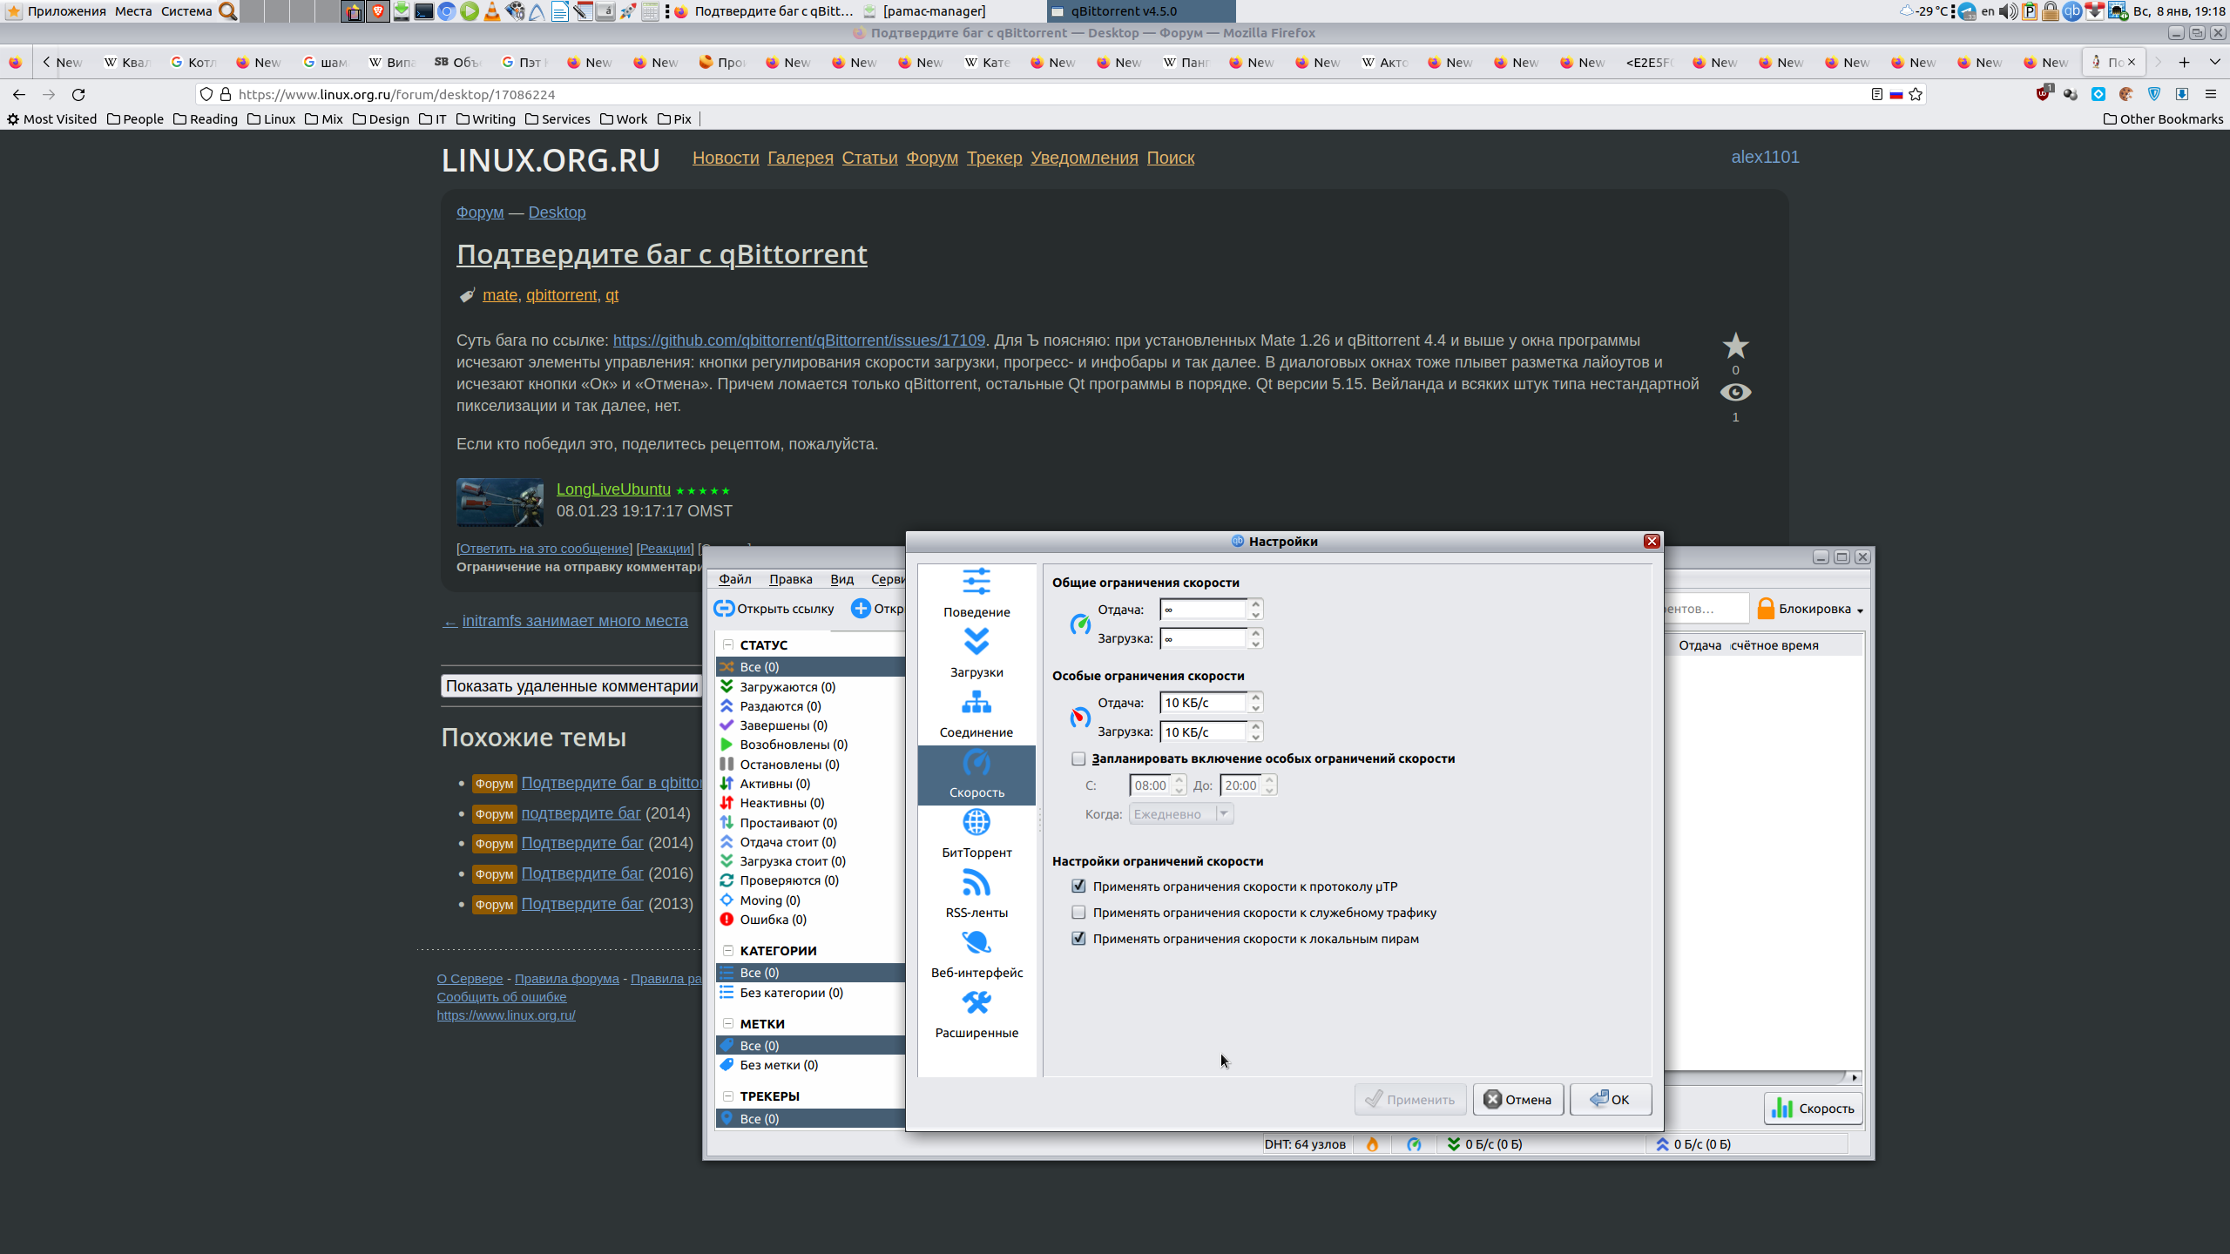2230x1254 pixels.
Task: Open the GitHub issue 17109 link
Action: click(x=799, y=340)
